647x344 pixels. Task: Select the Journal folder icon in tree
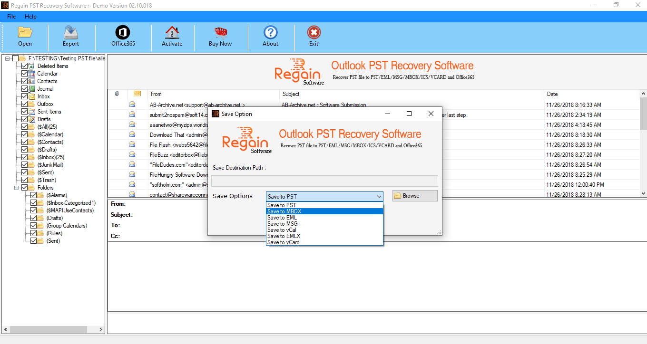(32, 89)
